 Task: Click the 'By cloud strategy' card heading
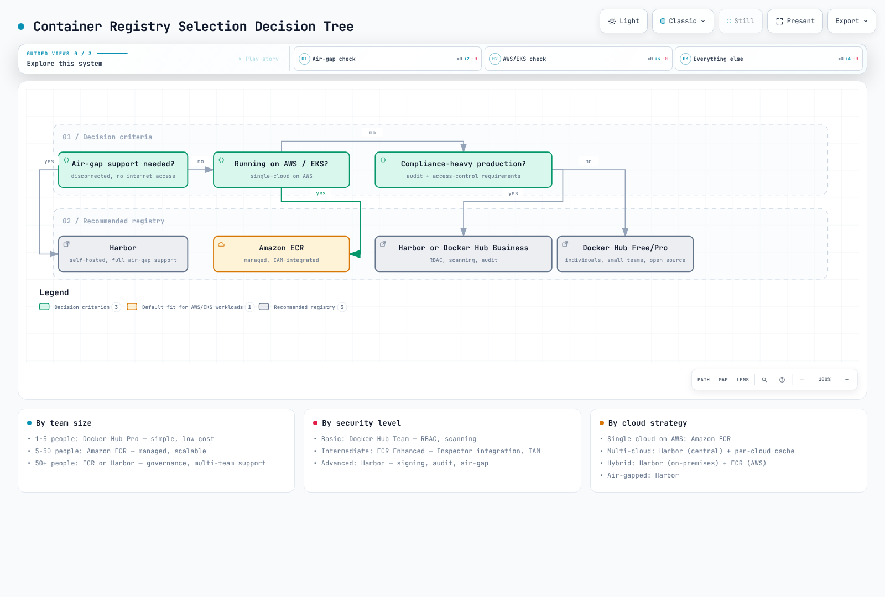click(648, 423)
